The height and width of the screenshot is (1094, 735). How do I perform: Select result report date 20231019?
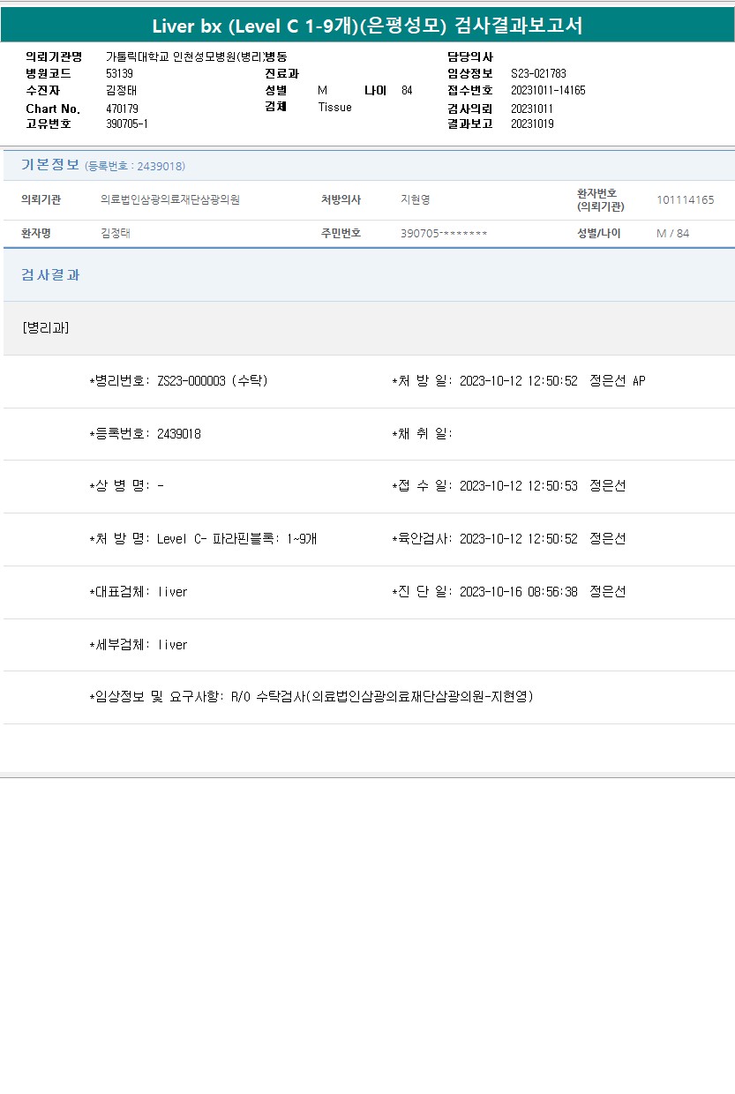click(532, 124)
